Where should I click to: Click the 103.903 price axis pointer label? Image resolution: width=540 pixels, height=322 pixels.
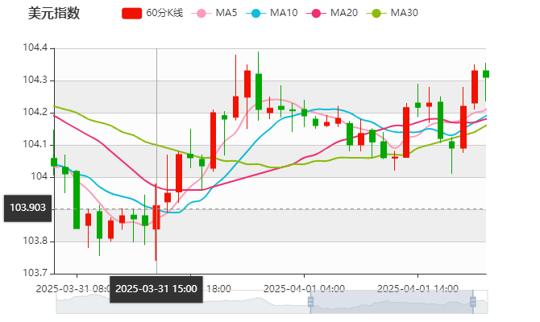27,208
